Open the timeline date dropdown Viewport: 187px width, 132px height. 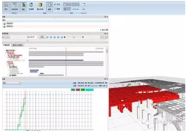pyautogui.click(x=37, y=37)
